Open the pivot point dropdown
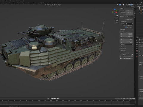This screenshot has width=143, height=107. (52, 5)
